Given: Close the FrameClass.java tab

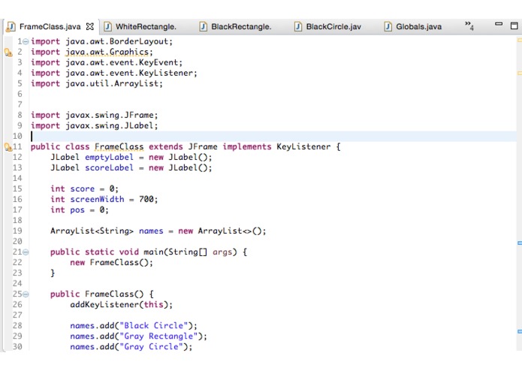Looking at the screenshot, I should (x=90, y=26).
